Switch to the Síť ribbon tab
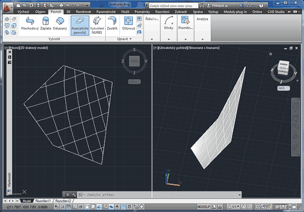304x212 pixels. pyautogui.click(x=68, y=12)
